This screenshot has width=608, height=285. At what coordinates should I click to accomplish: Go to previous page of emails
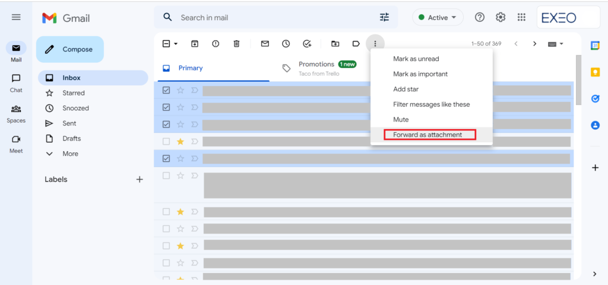(x=516, y=44)
